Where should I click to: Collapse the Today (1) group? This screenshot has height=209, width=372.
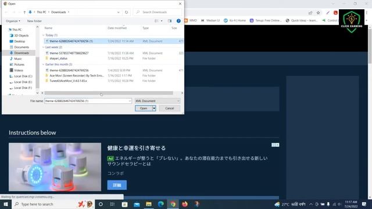click(x=44, y=35)
